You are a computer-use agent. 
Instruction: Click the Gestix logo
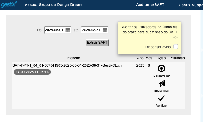tap(9, 4)
